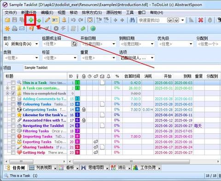Image resolution: width=221 pixels, height=181 pixels.
Task: Check the Getting Help checkbox
Action: pyautogui.click(x=13, y=153)
